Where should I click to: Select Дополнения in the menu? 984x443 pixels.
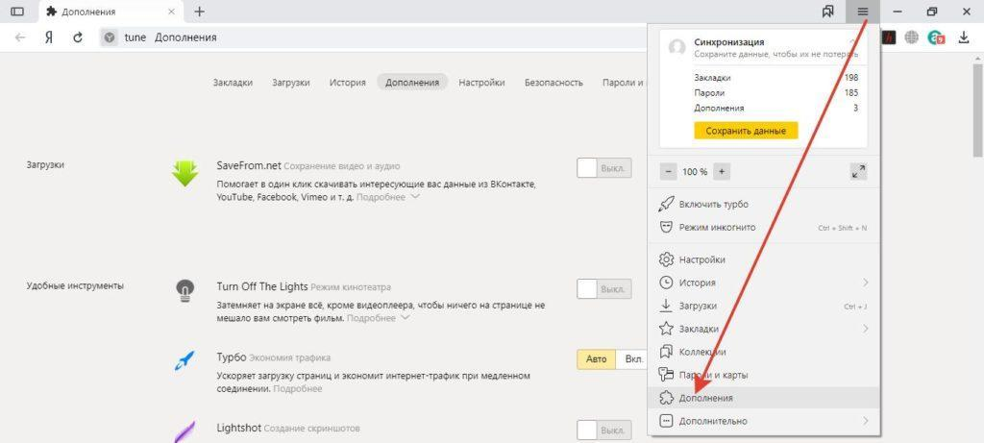[x=764, y=398]
